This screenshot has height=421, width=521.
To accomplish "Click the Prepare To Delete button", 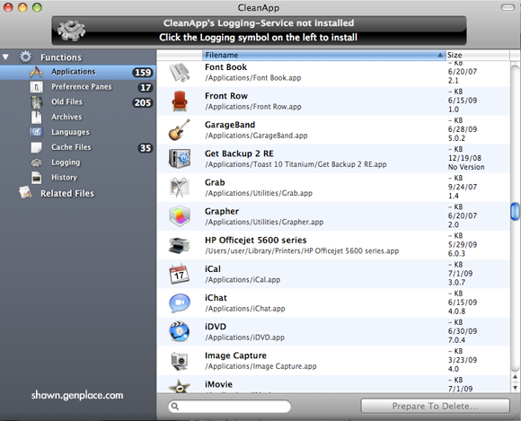I will 435,406.
